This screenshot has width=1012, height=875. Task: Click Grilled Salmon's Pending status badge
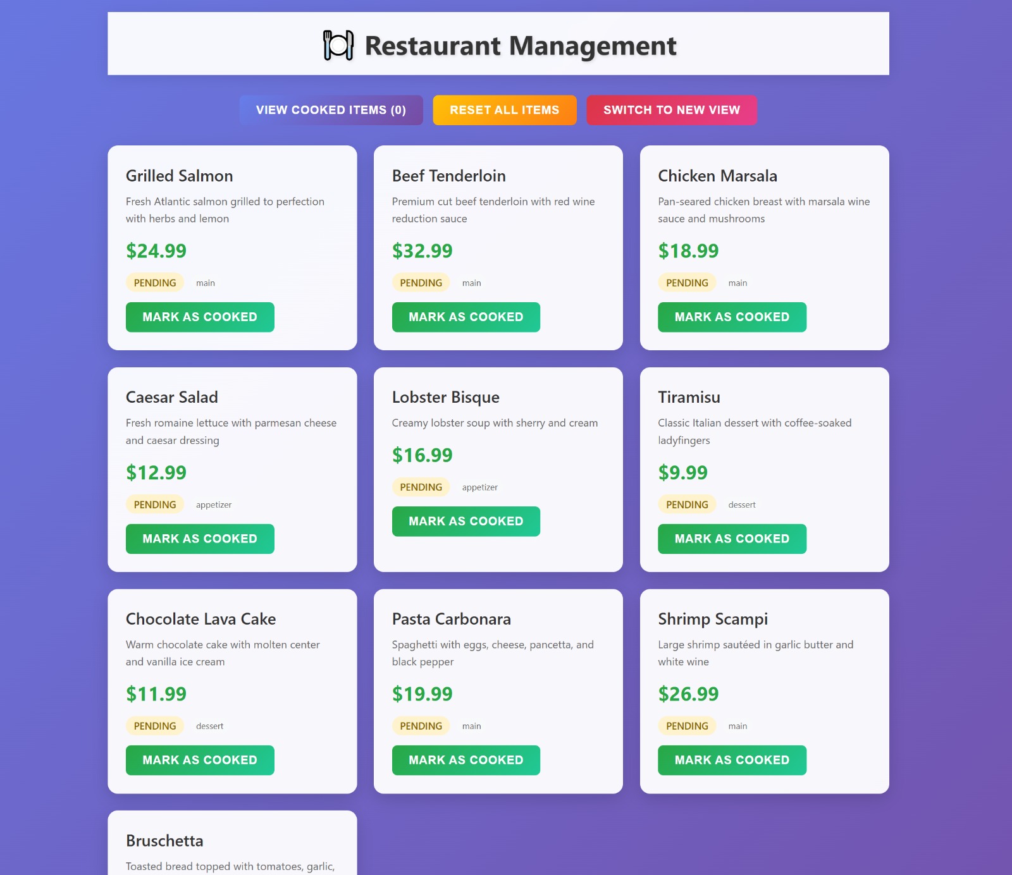pyautogui.click(x=155, y=283)
